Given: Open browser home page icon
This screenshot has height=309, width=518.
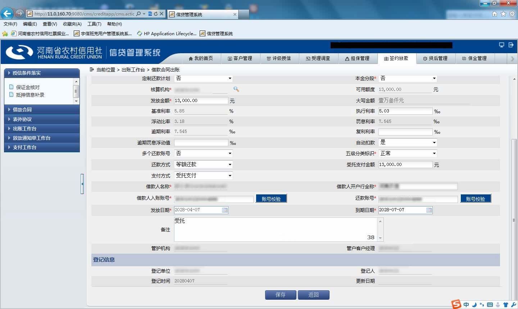Looking at the screenshot, I should [495, 14].
